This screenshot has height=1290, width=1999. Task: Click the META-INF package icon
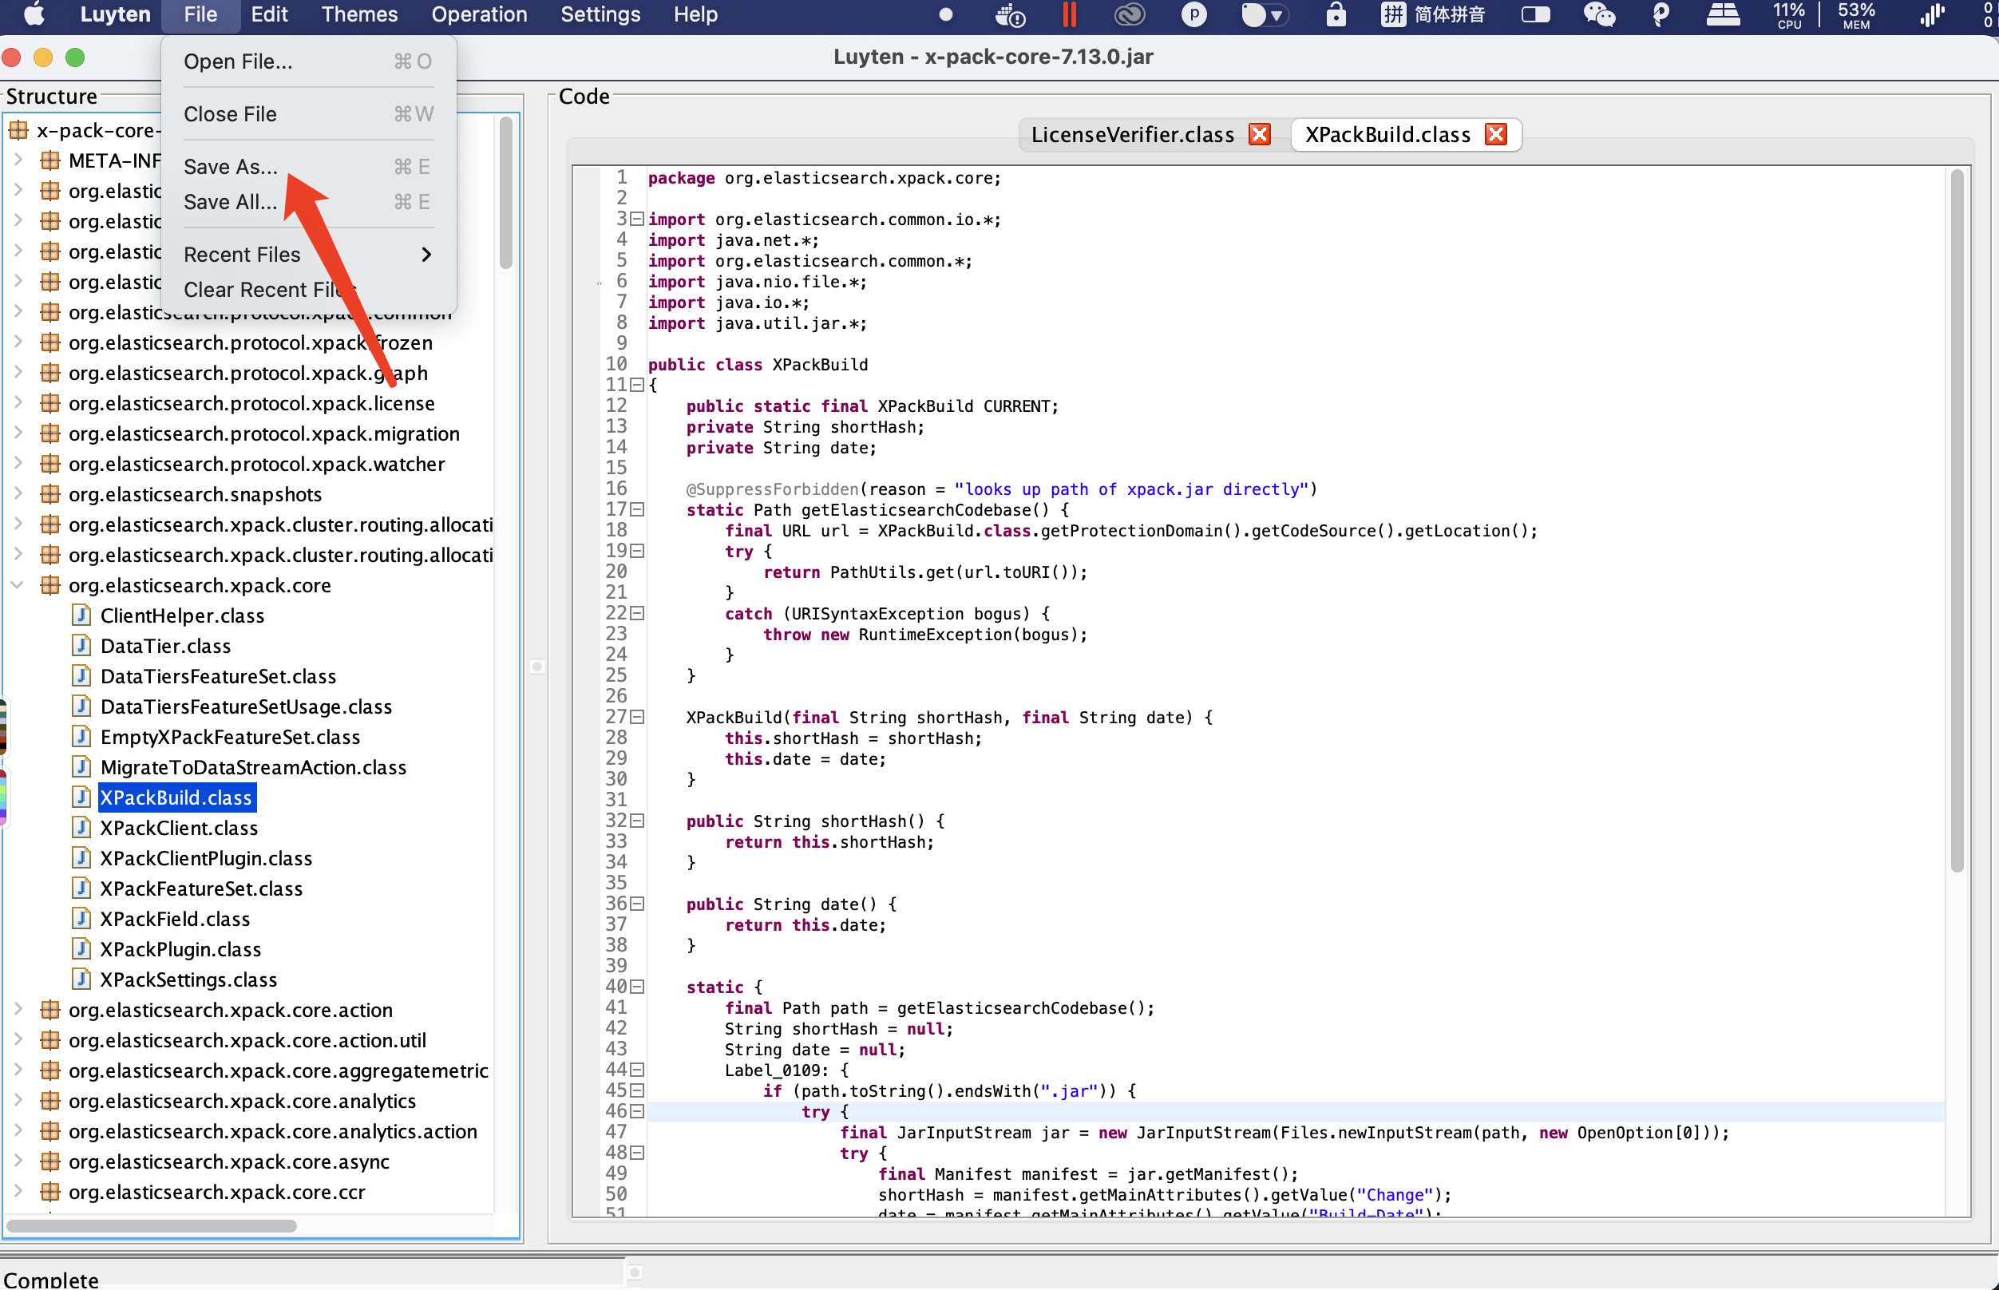coord(50,160)
